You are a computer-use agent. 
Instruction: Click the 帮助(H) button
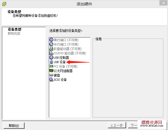click(14, 126)
